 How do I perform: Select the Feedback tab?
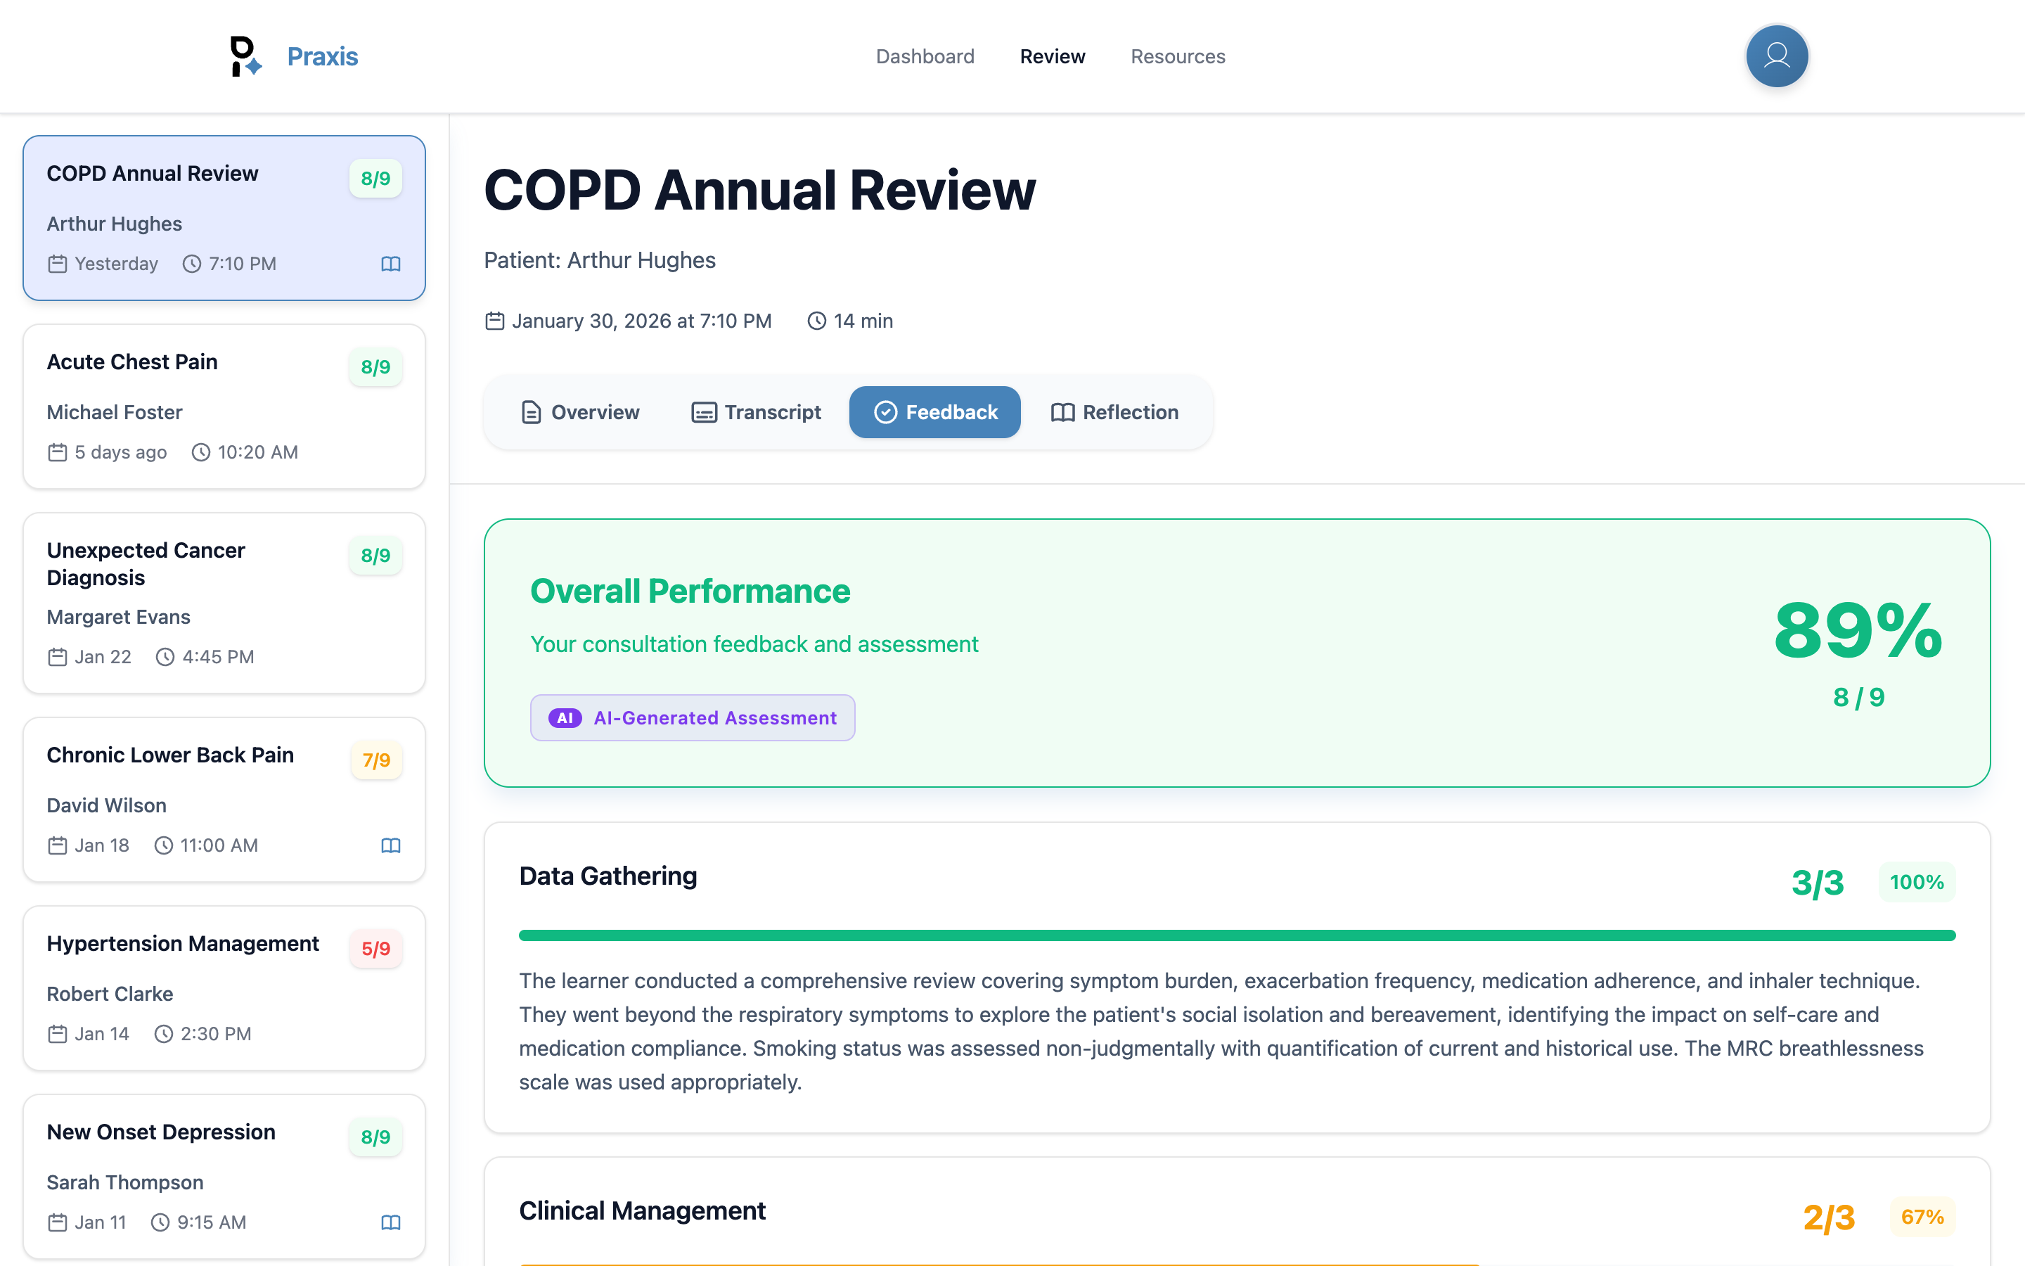click(x=934, y=412)
